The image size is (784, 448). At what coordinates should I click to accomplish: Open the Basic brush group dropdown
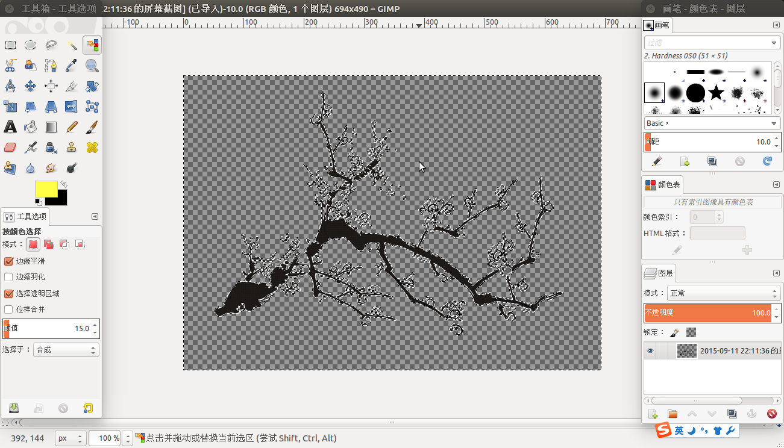tap(712, 123)
